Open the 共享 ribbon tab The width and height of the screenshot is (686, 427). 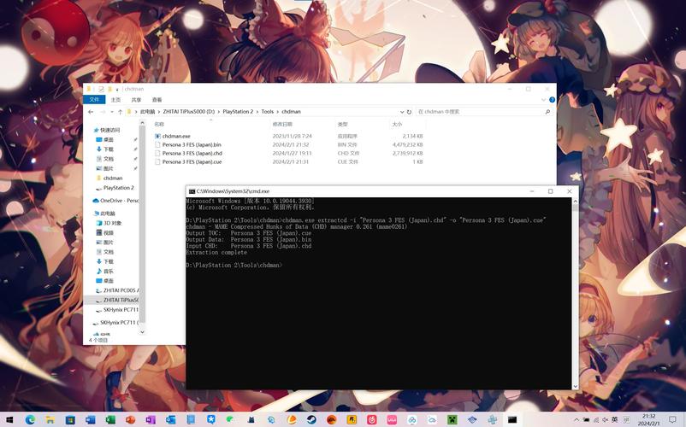[137, 100]
